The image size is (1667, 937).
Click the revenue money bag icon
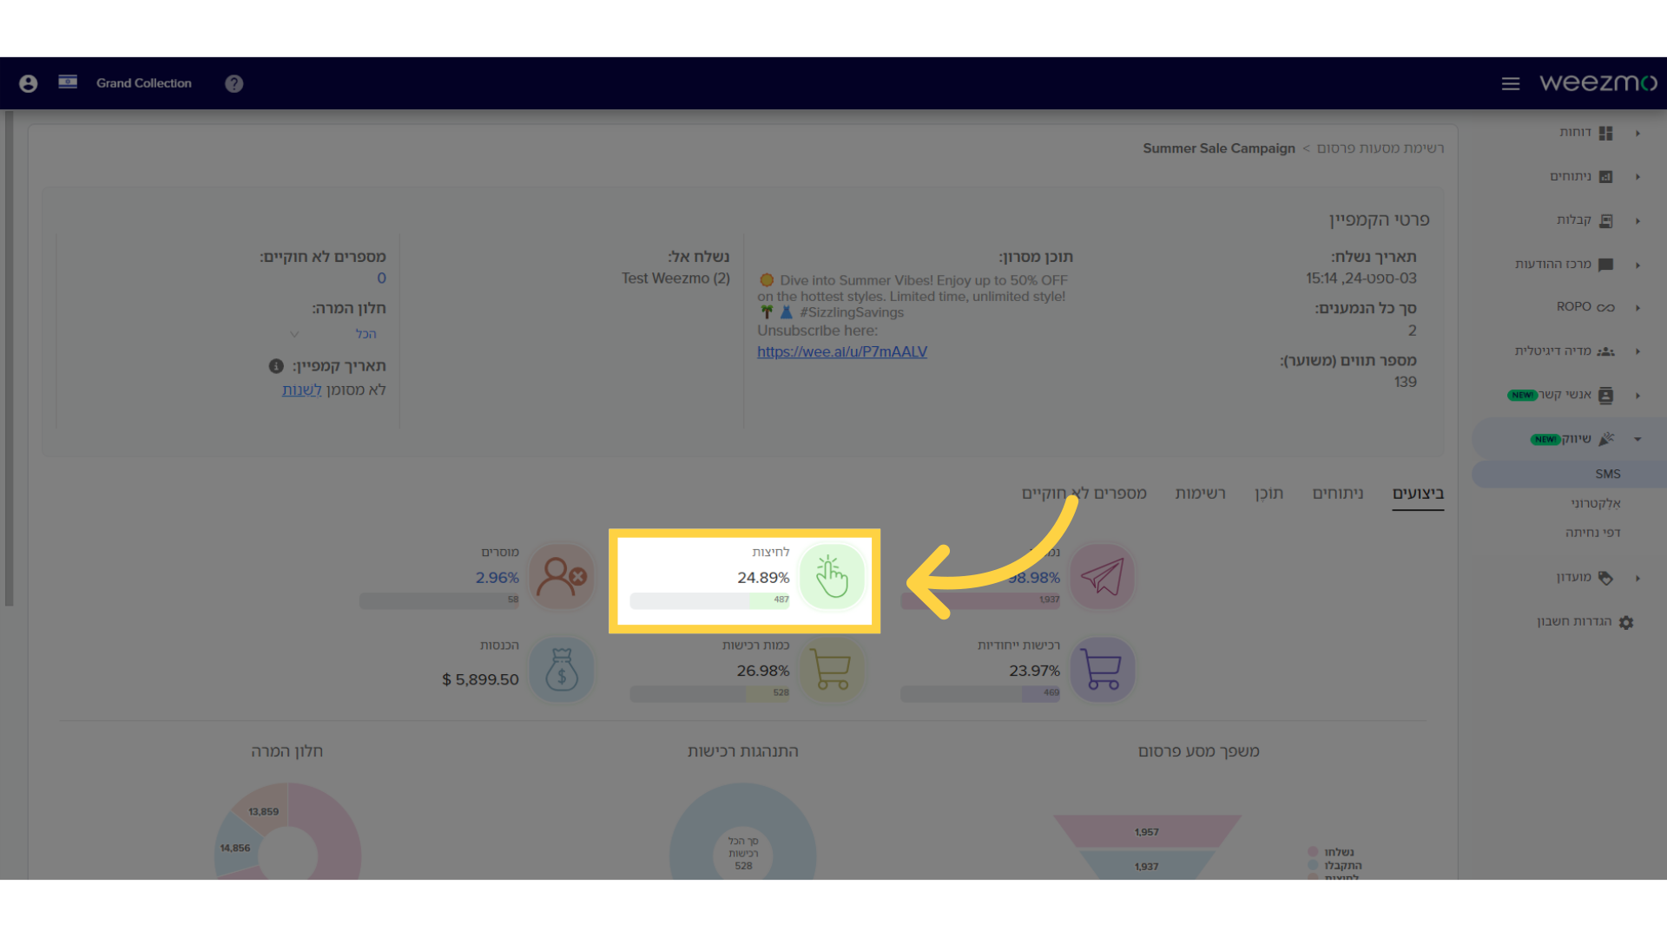[562, 670]
